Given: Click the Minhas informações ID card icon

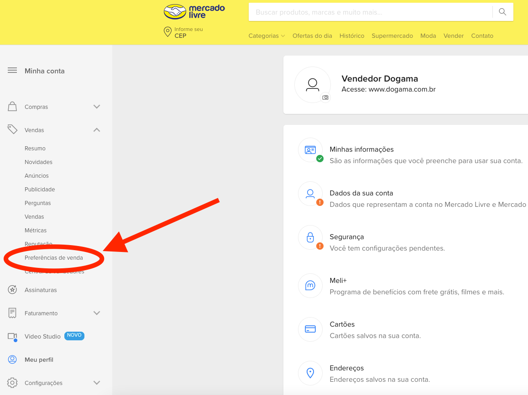Looking at the screenshot, I should click(x=310, y=150).
